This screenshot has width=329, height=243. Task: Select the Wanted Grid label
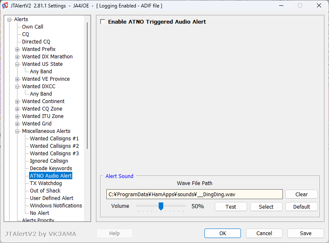(x=37, y=124)
